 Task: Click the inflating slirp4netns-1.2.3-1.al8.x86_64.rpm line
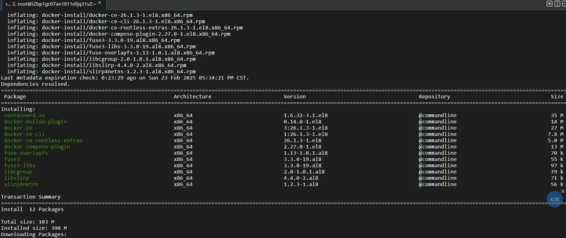pyautogui.click(x=101, y=72)
